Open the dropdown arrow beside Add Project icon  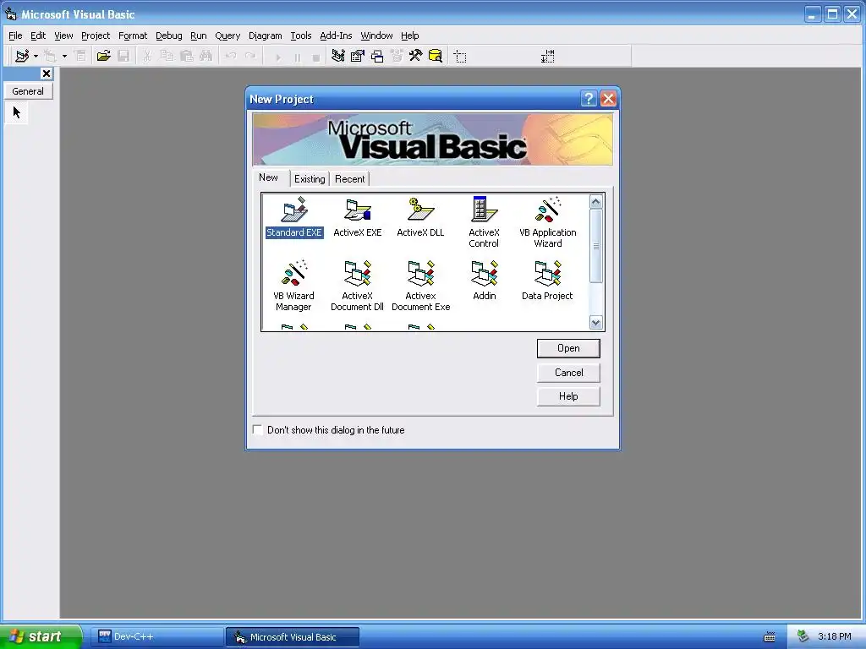pyautogui.click(x=36, y=57)
